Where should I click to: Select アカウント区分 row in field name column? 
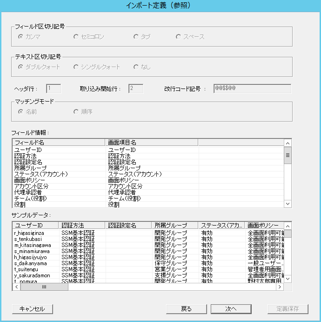point(31,186)
